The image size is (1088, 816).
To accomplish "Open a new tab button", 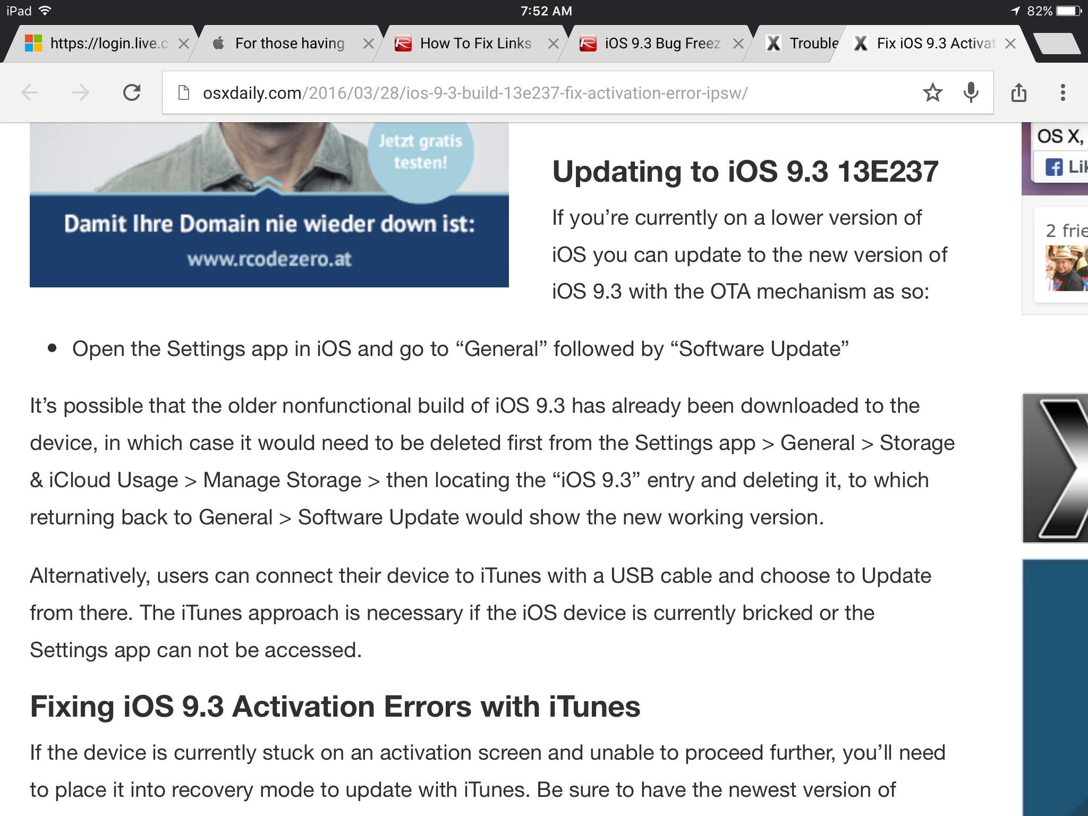I will (x=1058, y=44).
